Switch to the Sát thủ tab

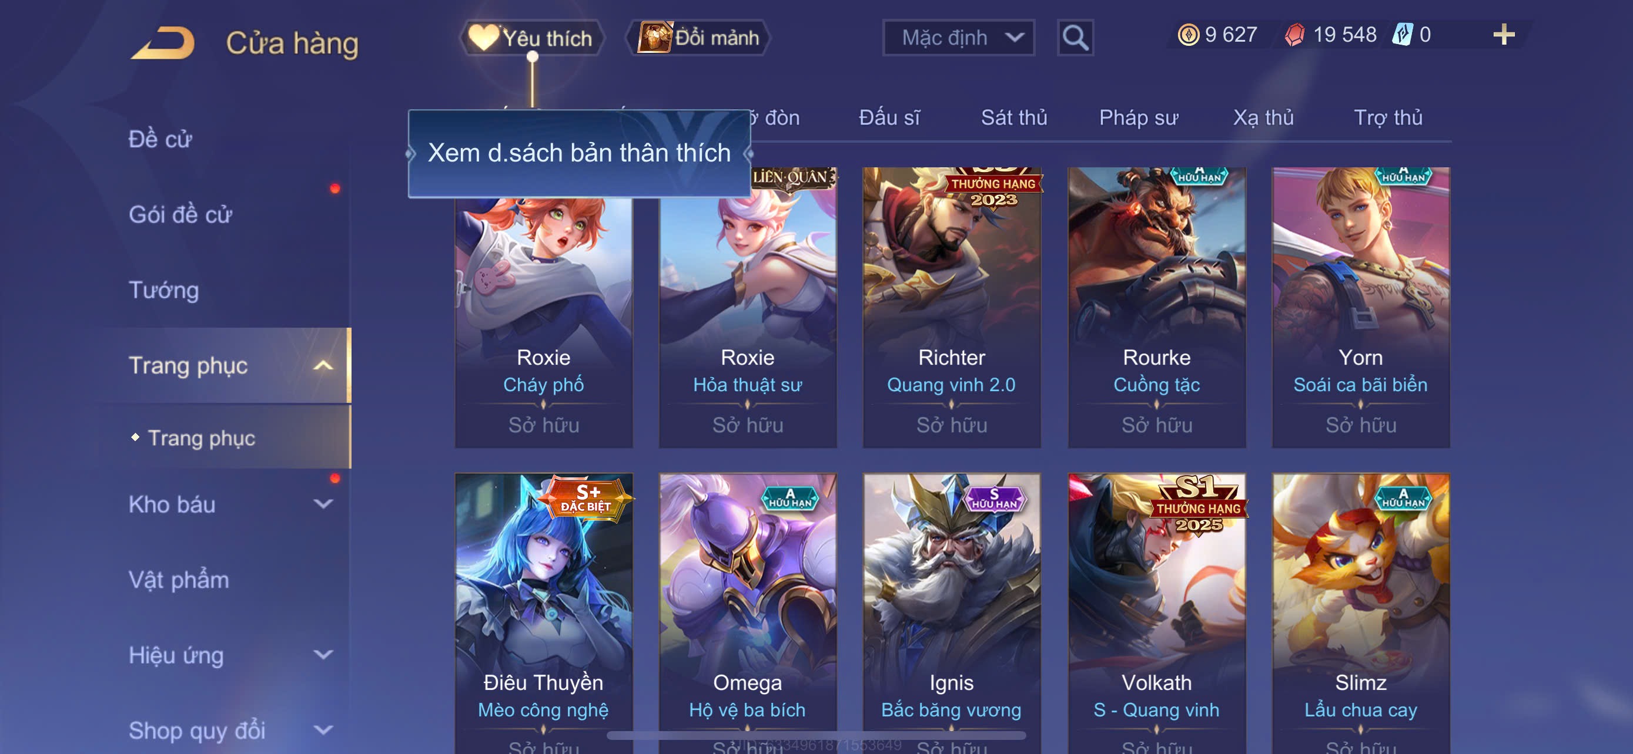[x=1013, y=118]
